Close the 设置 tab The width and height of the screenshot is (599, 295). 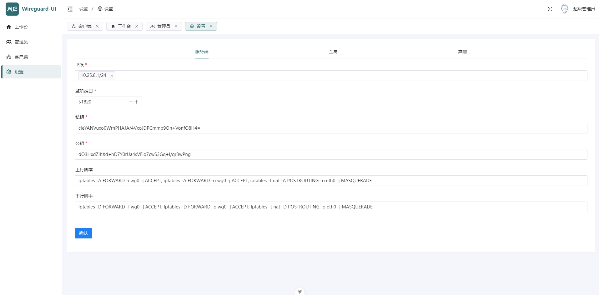coord(211,27)
